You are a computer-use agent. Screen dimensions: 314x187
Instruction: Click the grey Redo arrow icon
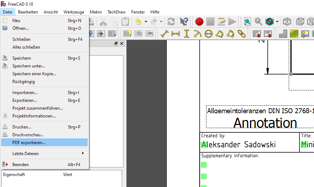154,22
